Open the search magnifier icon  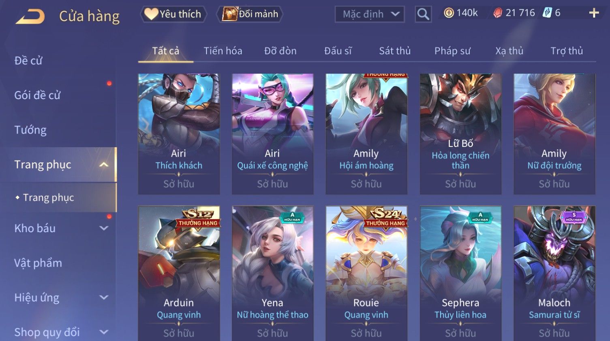coord(423,14)
